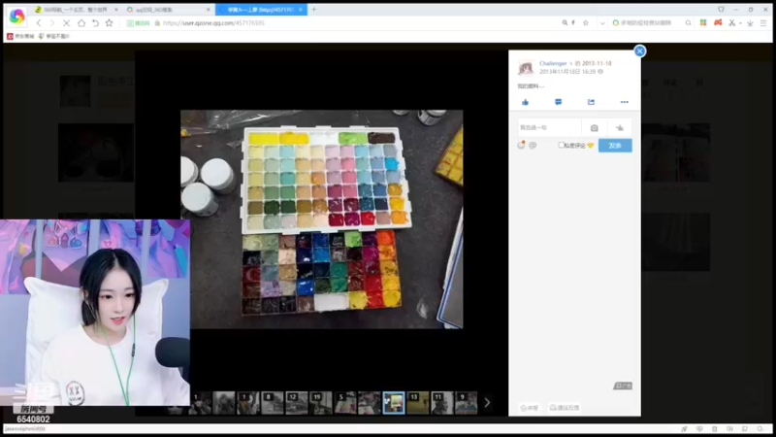Open the thumbnail labeled 11
The height and width of the screenshot is (437, 776).
pos(442,403)
